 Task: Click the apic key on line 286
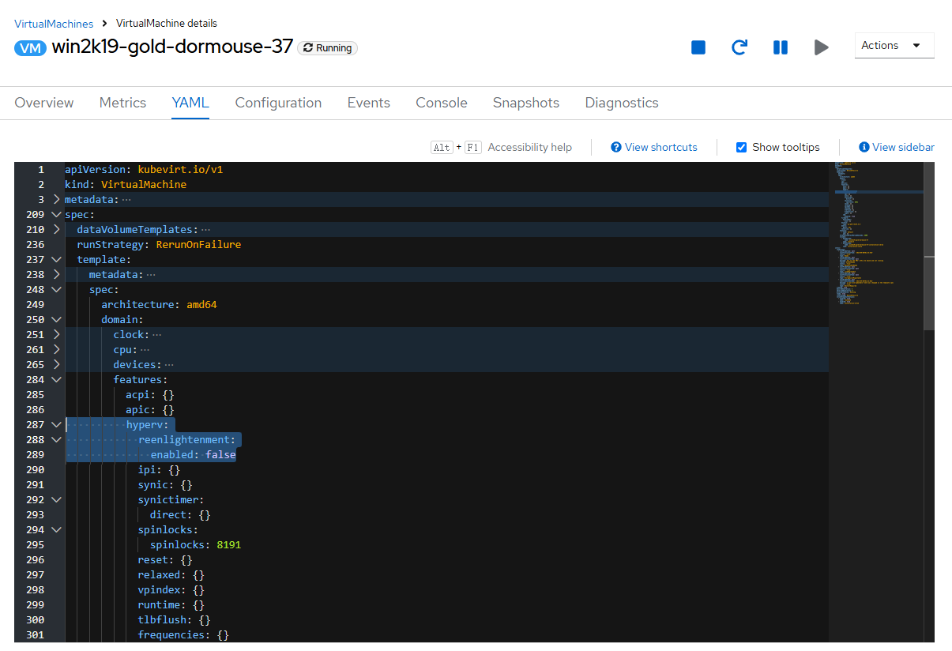(138, 409)
